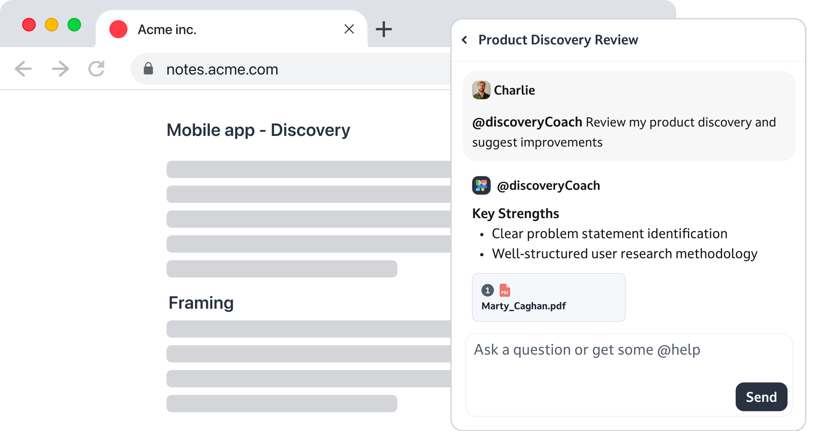Click the 'Mobile app - Discovery' title
Viewport: 822px width, 431px height.
(x=258, y=130)
